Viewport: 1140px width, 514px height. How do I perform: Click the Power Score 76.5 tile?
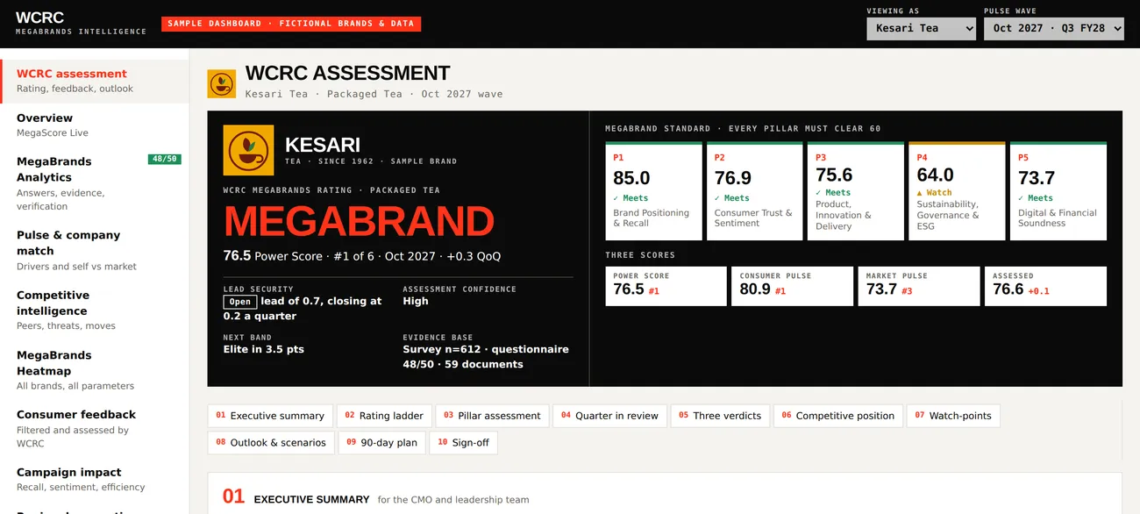pyautogui.click(x=666, y=286)
